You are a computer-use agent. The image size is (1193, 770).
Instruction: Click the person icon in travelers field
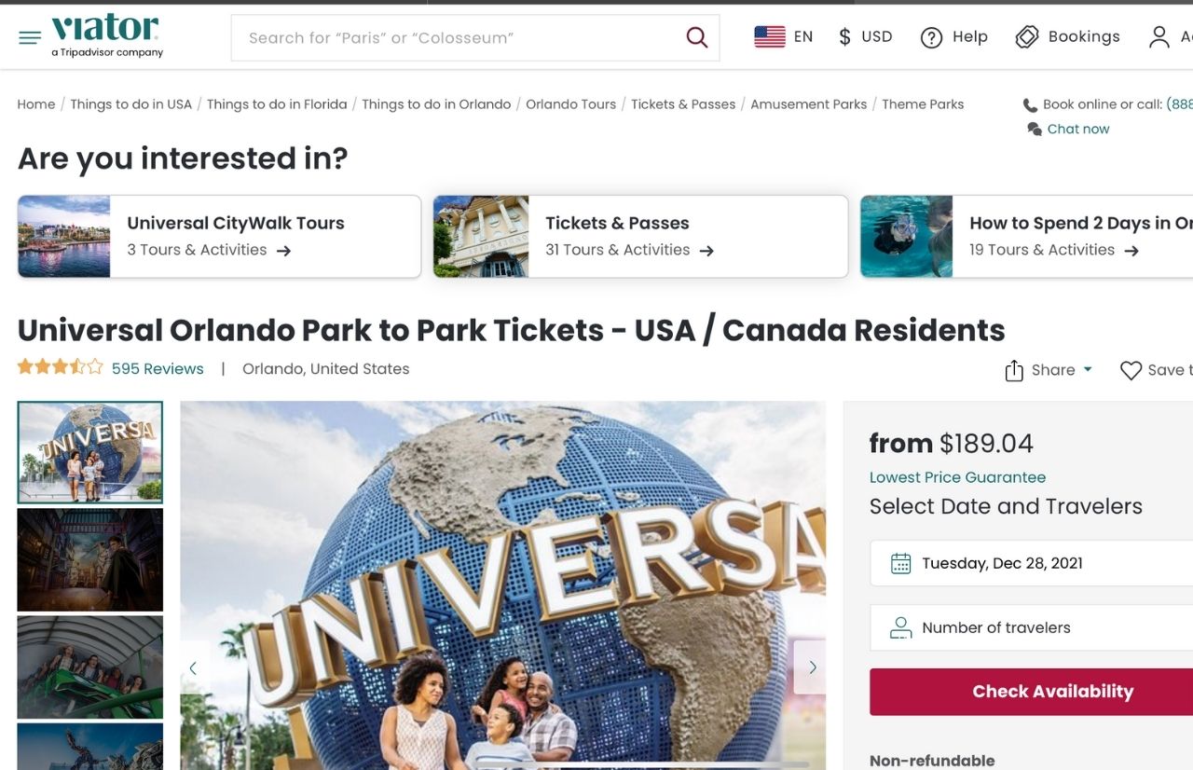click(x=900, y=627)
